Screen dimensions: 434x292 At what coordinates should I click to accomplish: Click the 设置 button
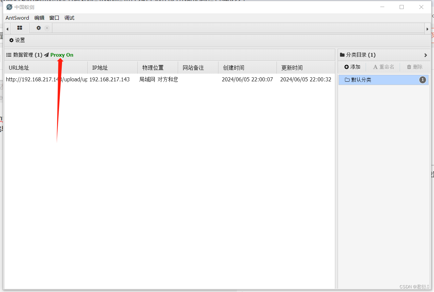(x=17, y=40)
